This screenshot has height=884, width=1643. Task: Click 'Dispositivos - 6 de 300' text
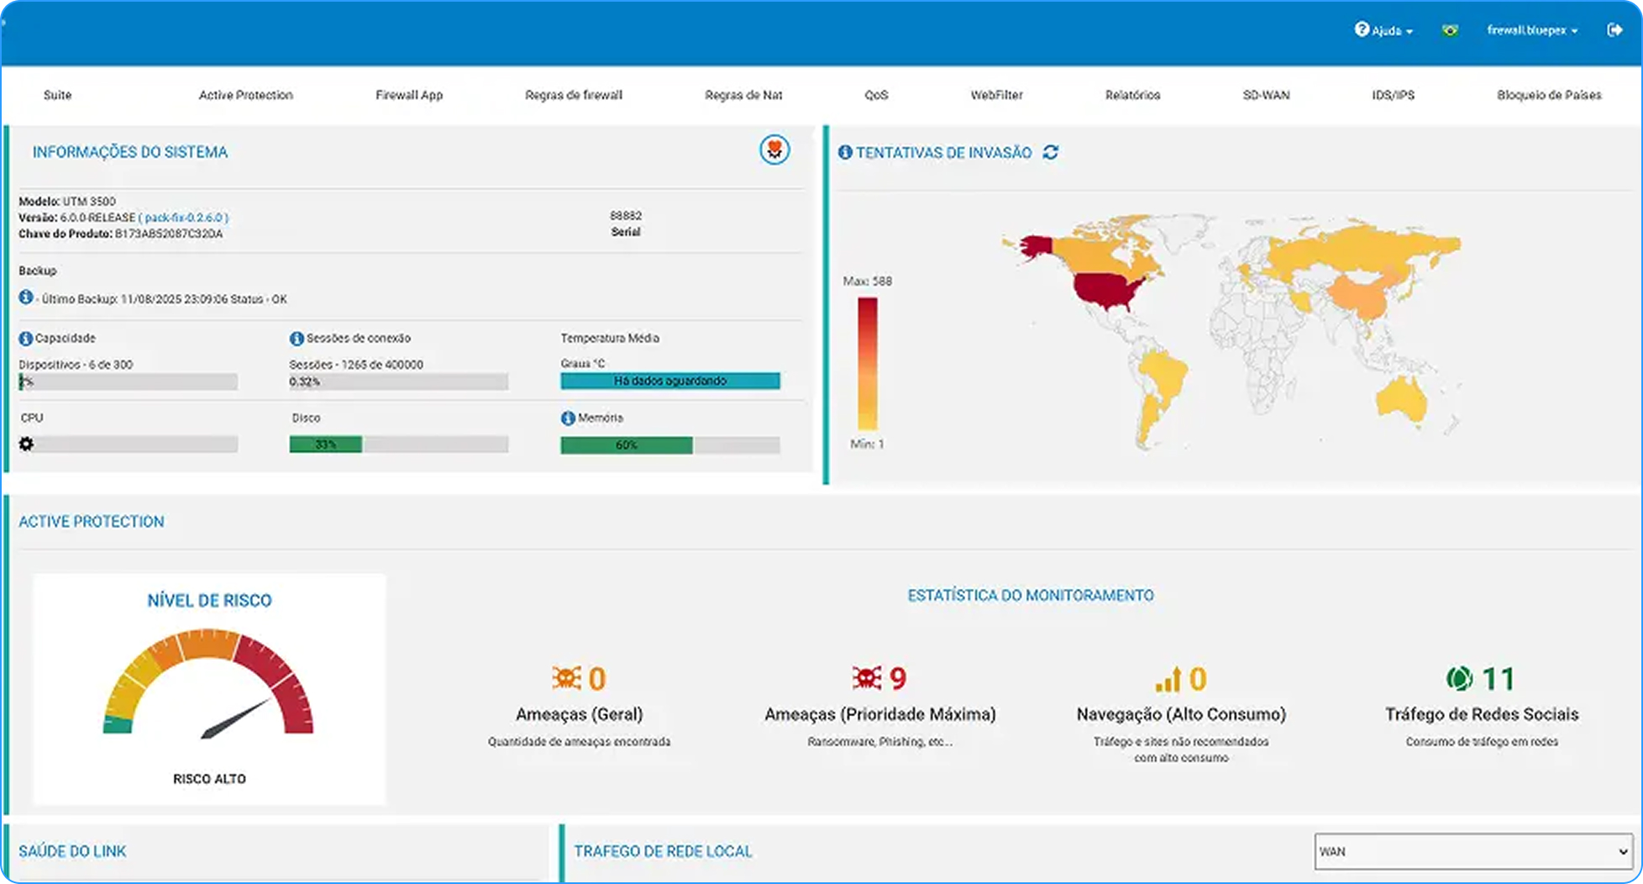[x=76, y=365]
